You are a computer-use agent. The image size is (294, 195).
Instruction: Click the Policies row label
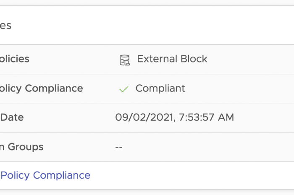[15, 59]
